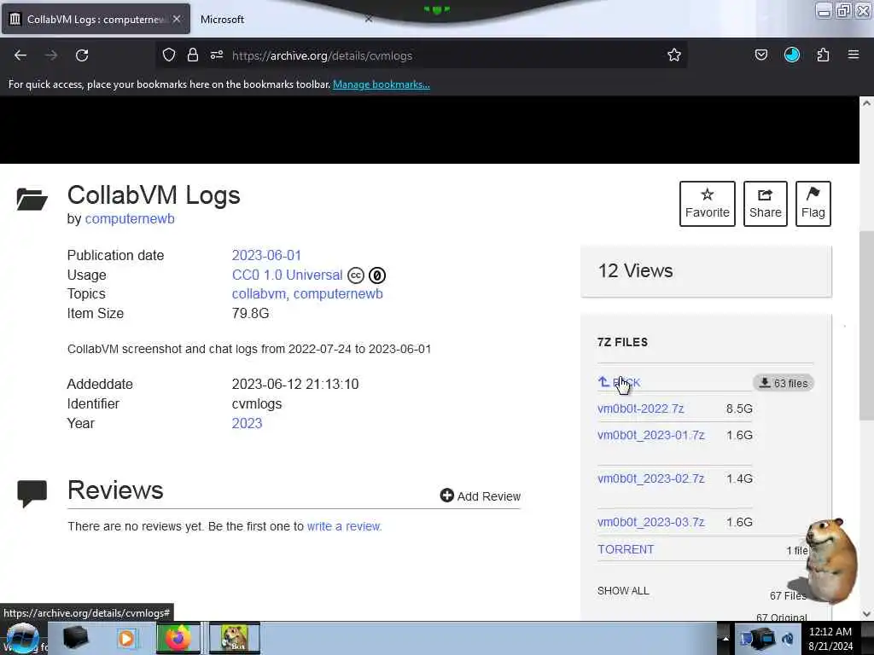Open the write a review link

tap(344, 526)
